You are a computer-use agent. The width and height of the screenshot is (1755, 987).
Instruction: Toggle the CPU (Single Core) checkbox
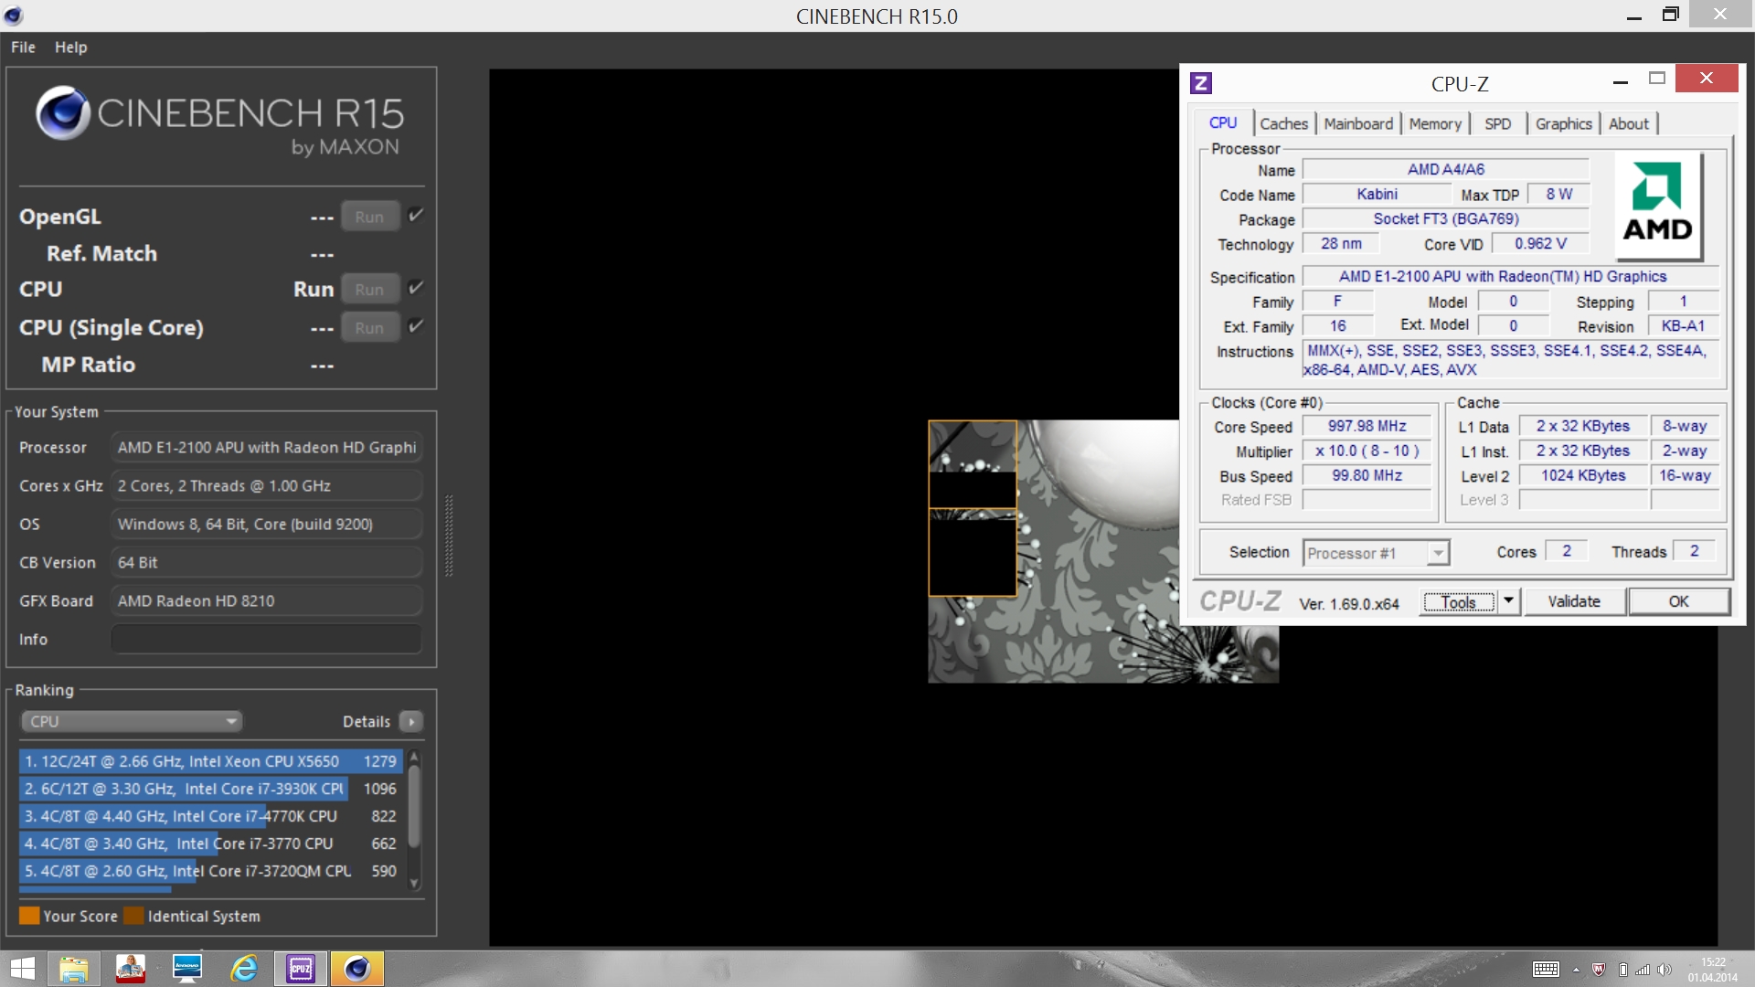click(x=416, y=326)
